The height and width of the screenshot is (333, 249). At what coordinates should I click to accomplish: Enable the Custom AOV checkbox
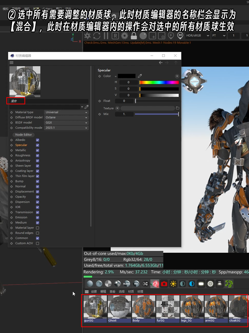point(38,243)
